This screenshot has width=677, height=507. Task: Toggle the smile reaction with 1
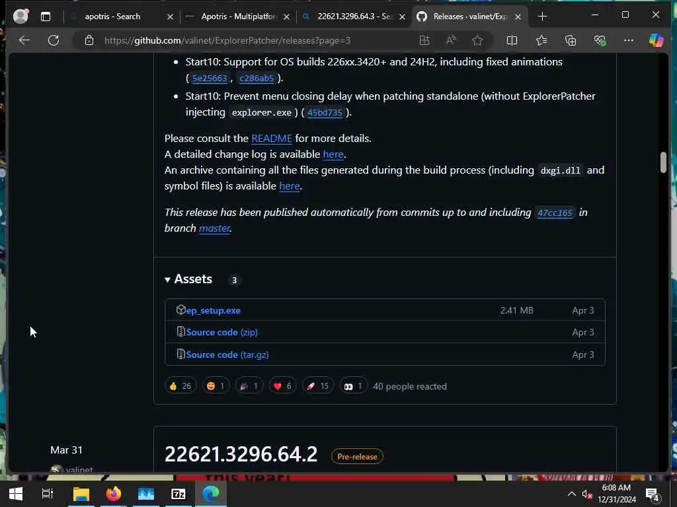pyautogui.click(x=216, y=386)
